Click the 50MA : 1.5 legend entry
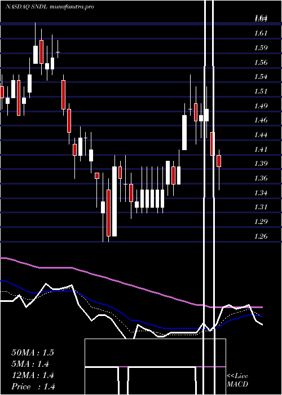 tap(33, 353)
